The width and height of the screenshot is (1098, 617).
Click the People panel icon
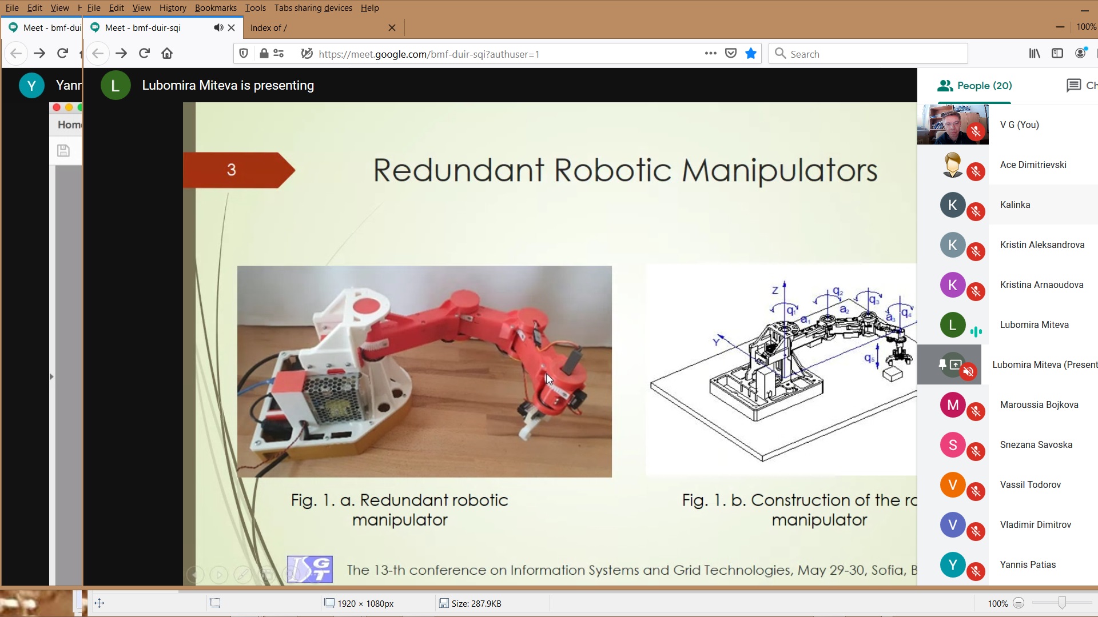coord(945,85)
